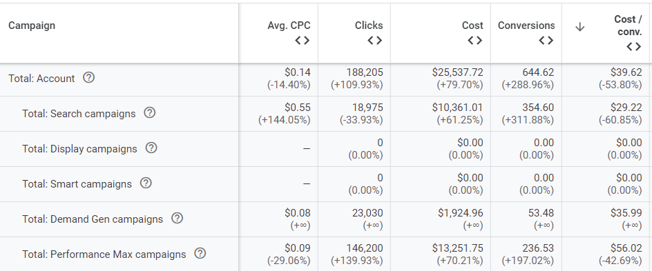Open help icon beside Total: Search campaigns
This screenshot has width=652, height=271.
(150, 113)
